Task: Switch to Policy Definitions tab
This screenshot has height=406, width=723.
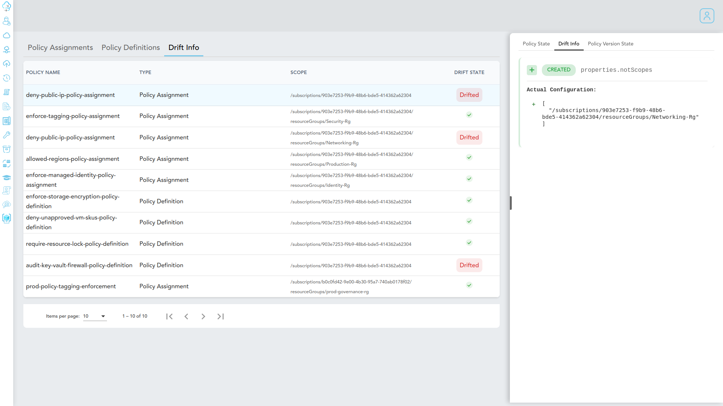Action: 131,48
